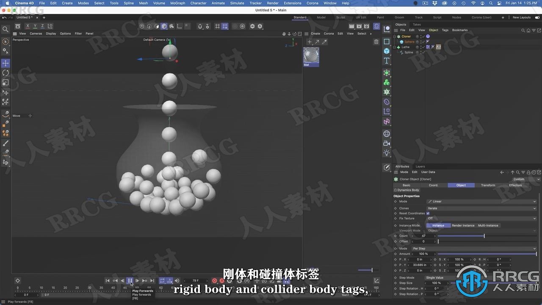Click the home icon in Objects manager
The image size is (542, 305).
(x=528, y=30)
